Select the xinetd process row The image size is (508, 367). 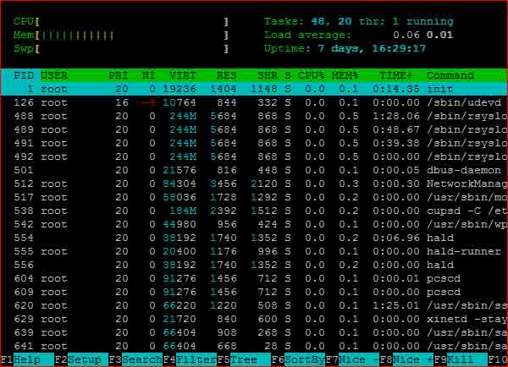point(254,319)
